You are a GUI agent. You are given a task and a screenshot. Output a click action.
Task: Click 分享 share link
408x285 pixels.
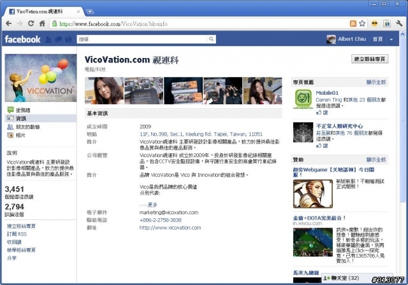click(x=11, y=258)
